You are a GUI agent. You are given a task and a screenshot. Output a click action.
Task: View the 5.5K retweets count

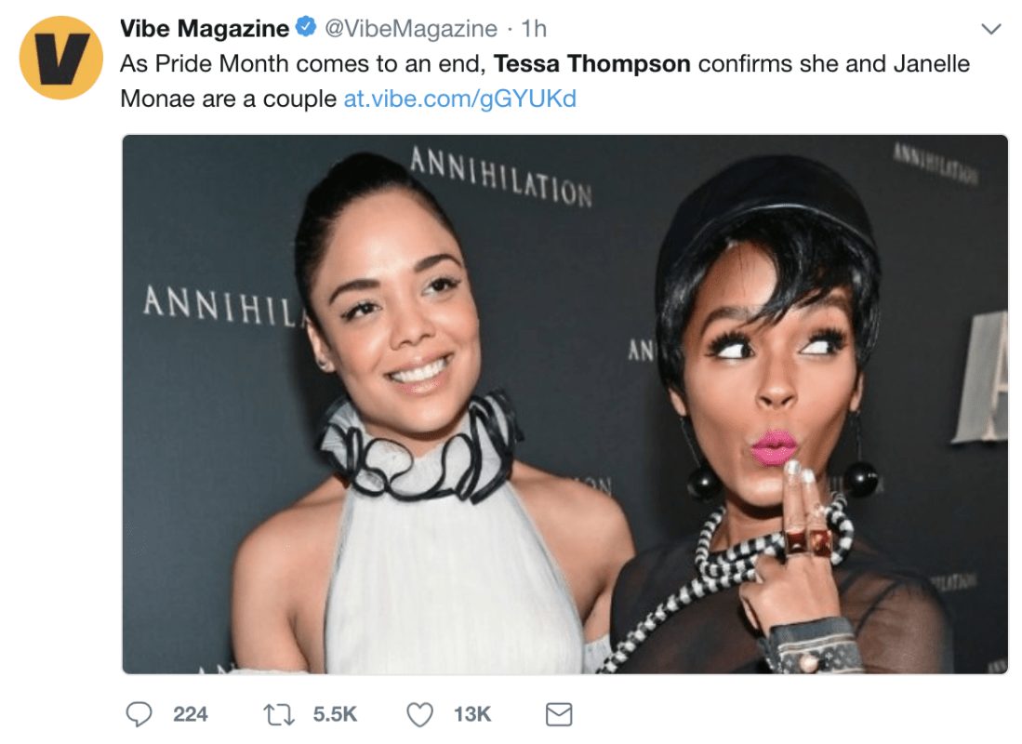pyautogui.click(x=335, y=714)
